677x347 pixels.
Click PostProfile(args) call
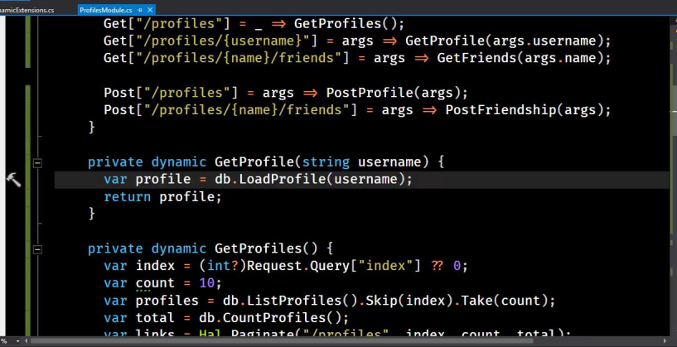click(393, 94)
